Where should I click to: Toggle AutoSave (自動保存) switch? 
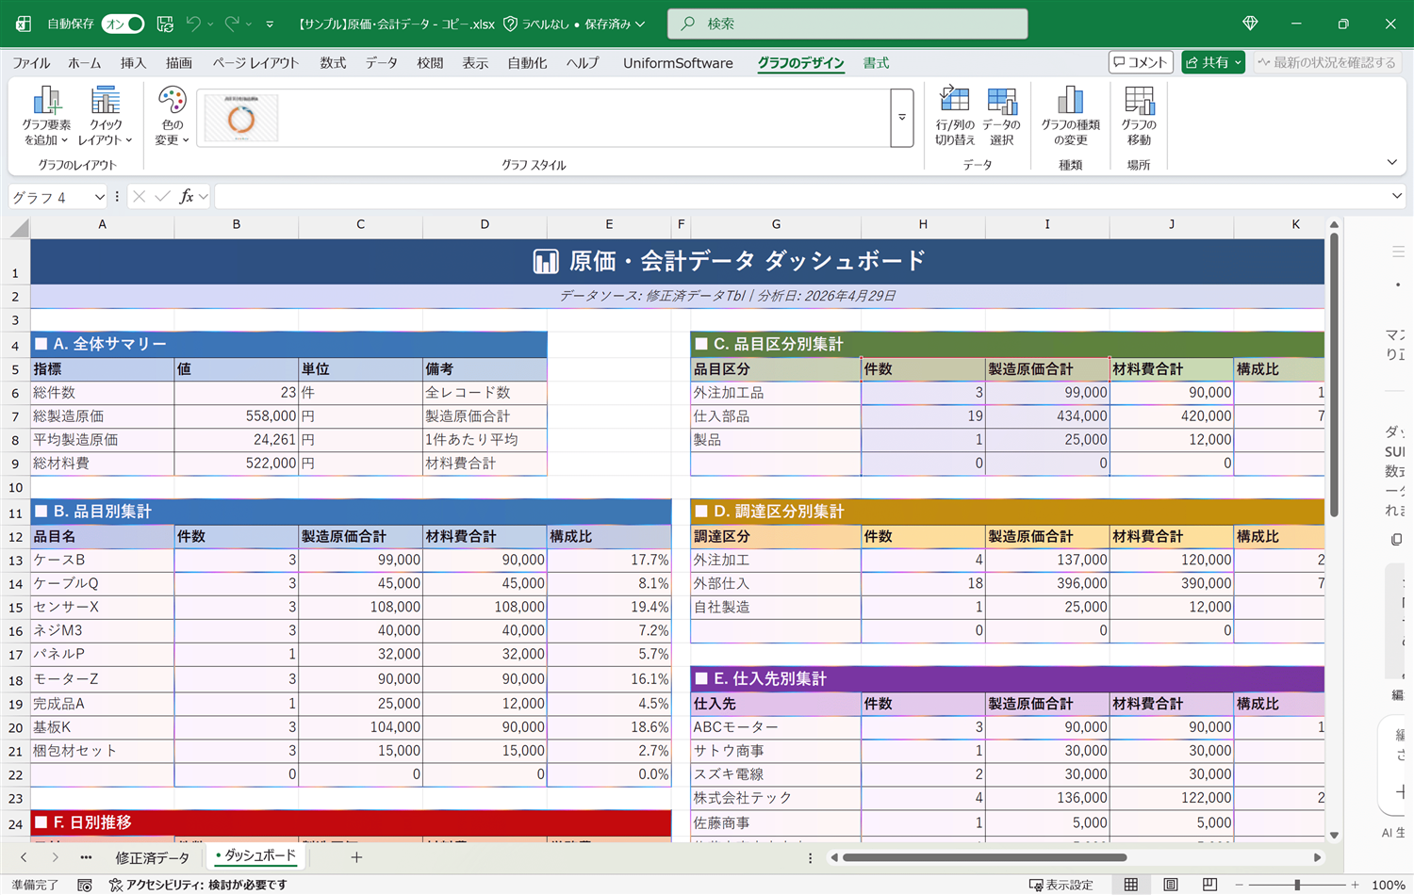[x=123, y=24]
